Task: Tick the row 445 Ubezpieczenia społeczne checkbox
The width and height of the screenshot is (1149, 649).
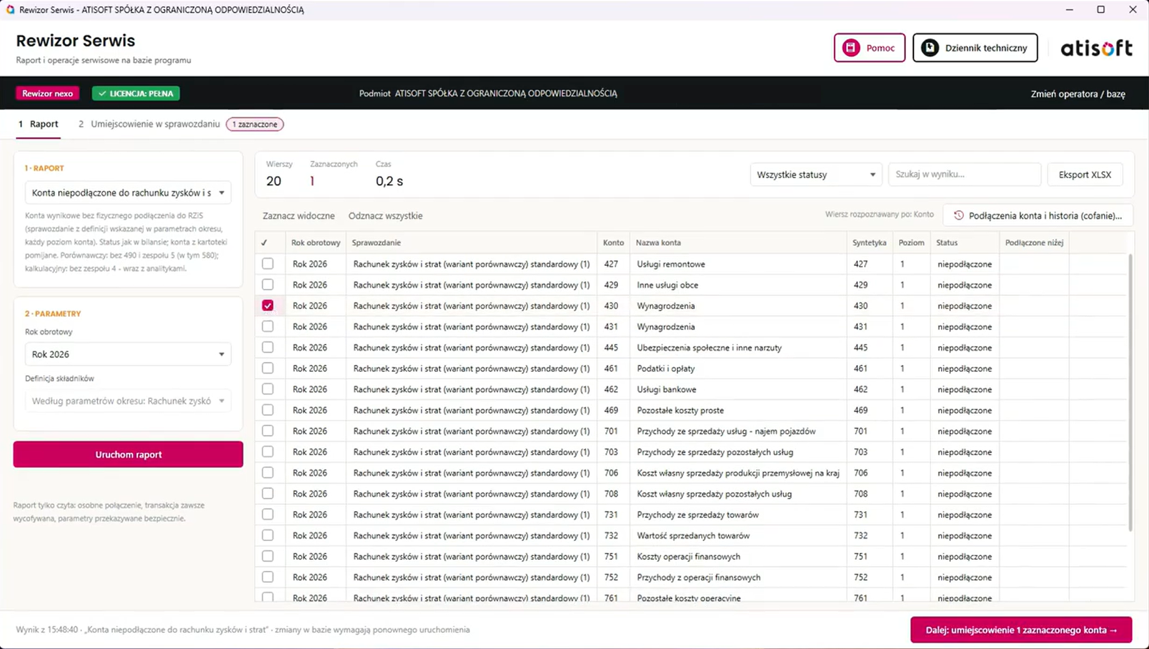Action: coord(267,347)
